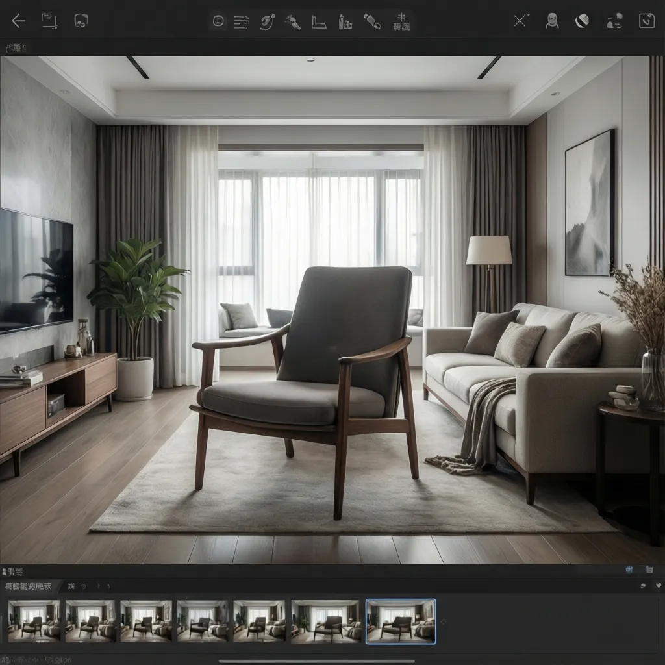The width and height of the screenshot is (665, 665).
Task: Open the export icon in top-right corner
Action: pyautogui.click(x=646, y=20)
